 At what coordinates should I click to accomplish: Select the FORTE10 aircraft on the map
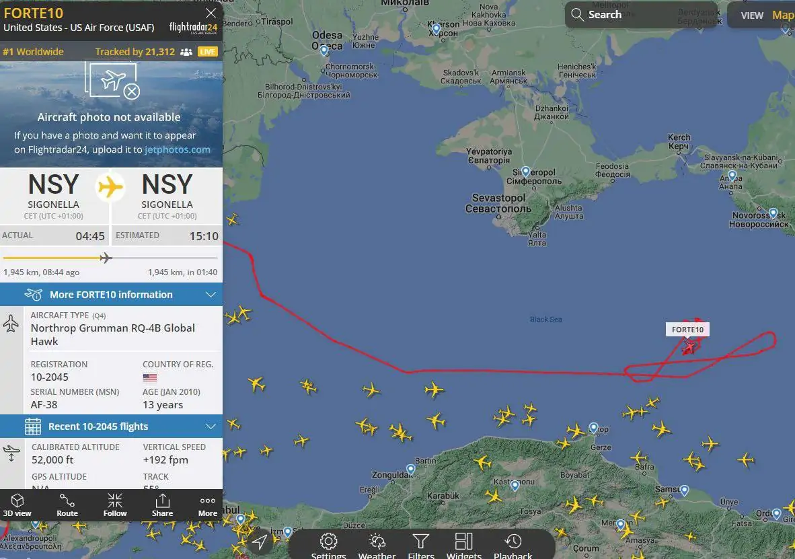click(689, 348)
